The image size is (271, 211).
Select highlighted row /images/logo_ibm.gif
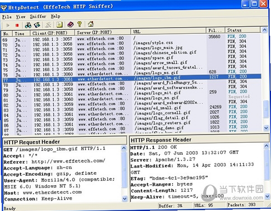click(x=132, y=78)
